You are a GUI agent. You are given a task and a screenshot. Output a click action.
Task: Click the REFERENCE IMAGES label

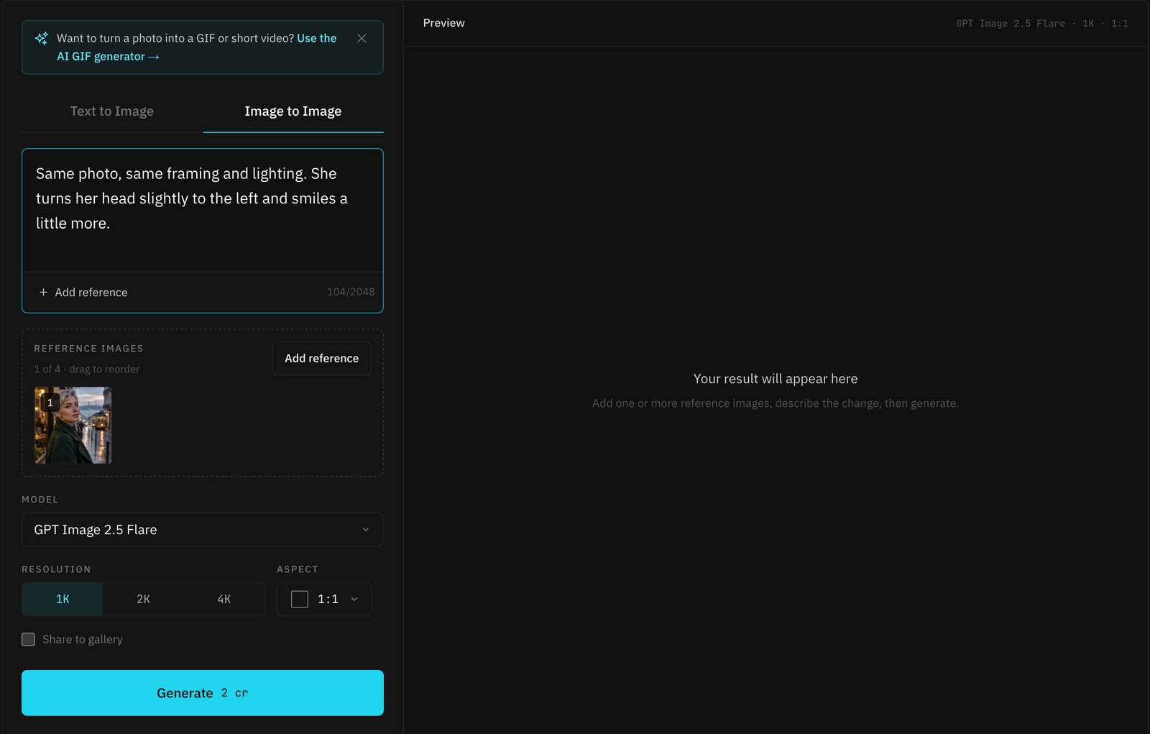(x=88, y=348)
